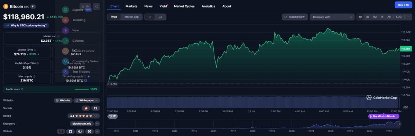Viewport: 415px width, 136px height.
Task: Click the Gainers chart icon
Action: [66, 41]
